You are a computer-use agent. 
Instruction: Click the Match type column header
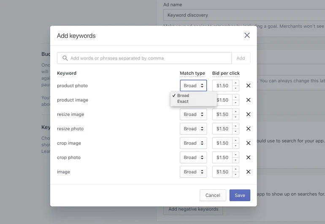pos(192,73)
